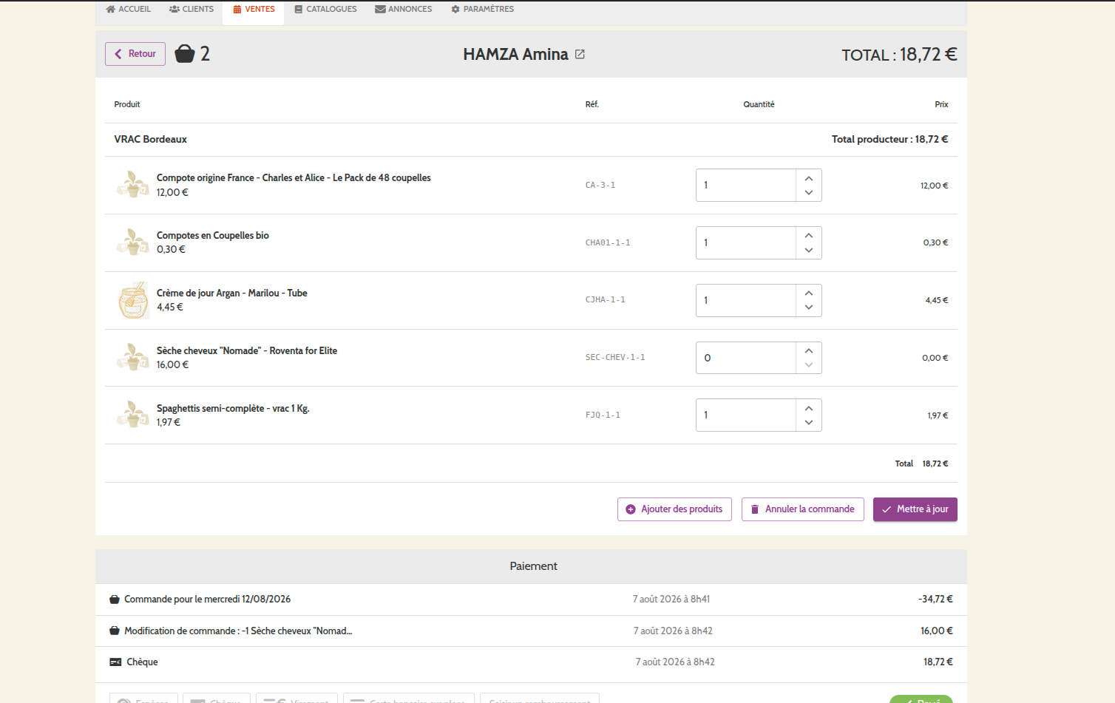Click the Paiement section heading

point(533,566)
